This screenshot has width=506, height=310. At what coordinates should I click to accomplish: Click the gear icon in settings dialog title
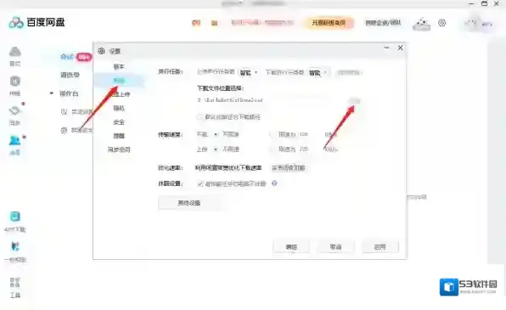[x=101, y=51]
